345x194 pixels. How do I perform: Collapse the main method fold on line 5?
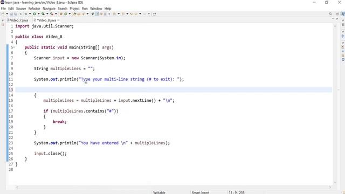[14, 47]
